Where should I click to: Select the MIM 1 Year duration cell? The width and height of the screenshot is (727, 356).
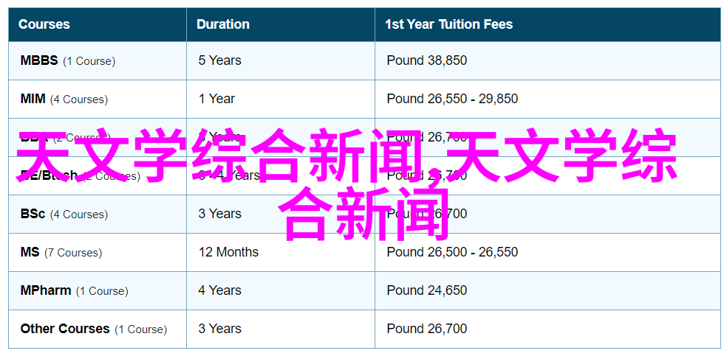point(281,99)
